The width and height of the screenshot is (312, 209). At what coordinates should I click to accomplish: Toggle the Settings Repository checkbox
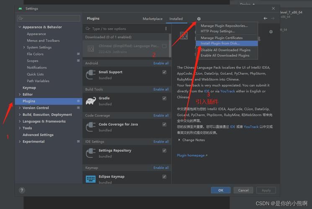[164, 150]
